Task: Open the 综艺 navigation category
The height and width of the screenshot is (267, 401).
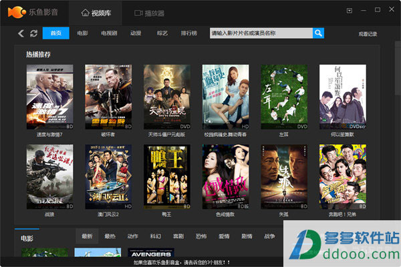Action: pos(162,33)
